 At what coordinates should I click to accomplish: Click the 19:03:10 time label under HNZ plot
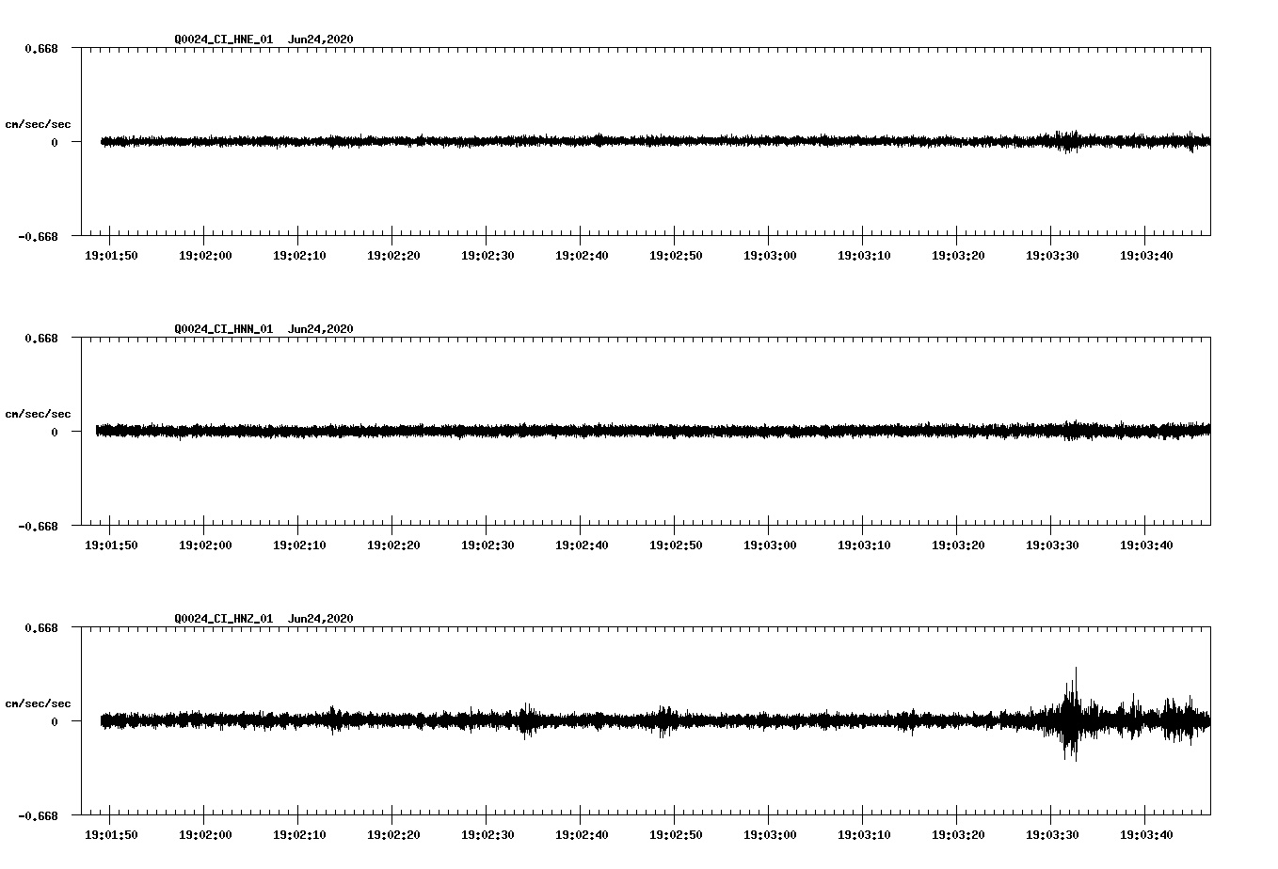point(864,834)
